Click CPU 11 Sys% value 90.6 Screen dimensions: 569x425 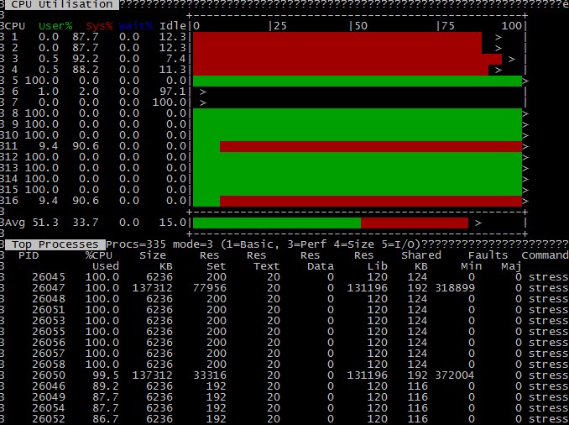coord(86,146)
